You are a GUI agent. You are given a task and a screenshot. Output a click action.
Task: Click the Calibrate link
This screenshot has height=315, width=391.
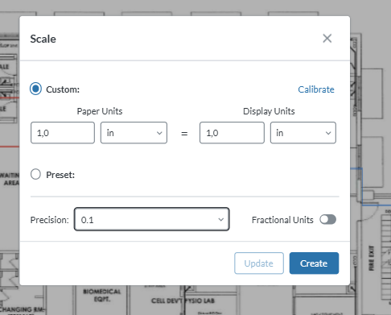[x=316, y=89]
